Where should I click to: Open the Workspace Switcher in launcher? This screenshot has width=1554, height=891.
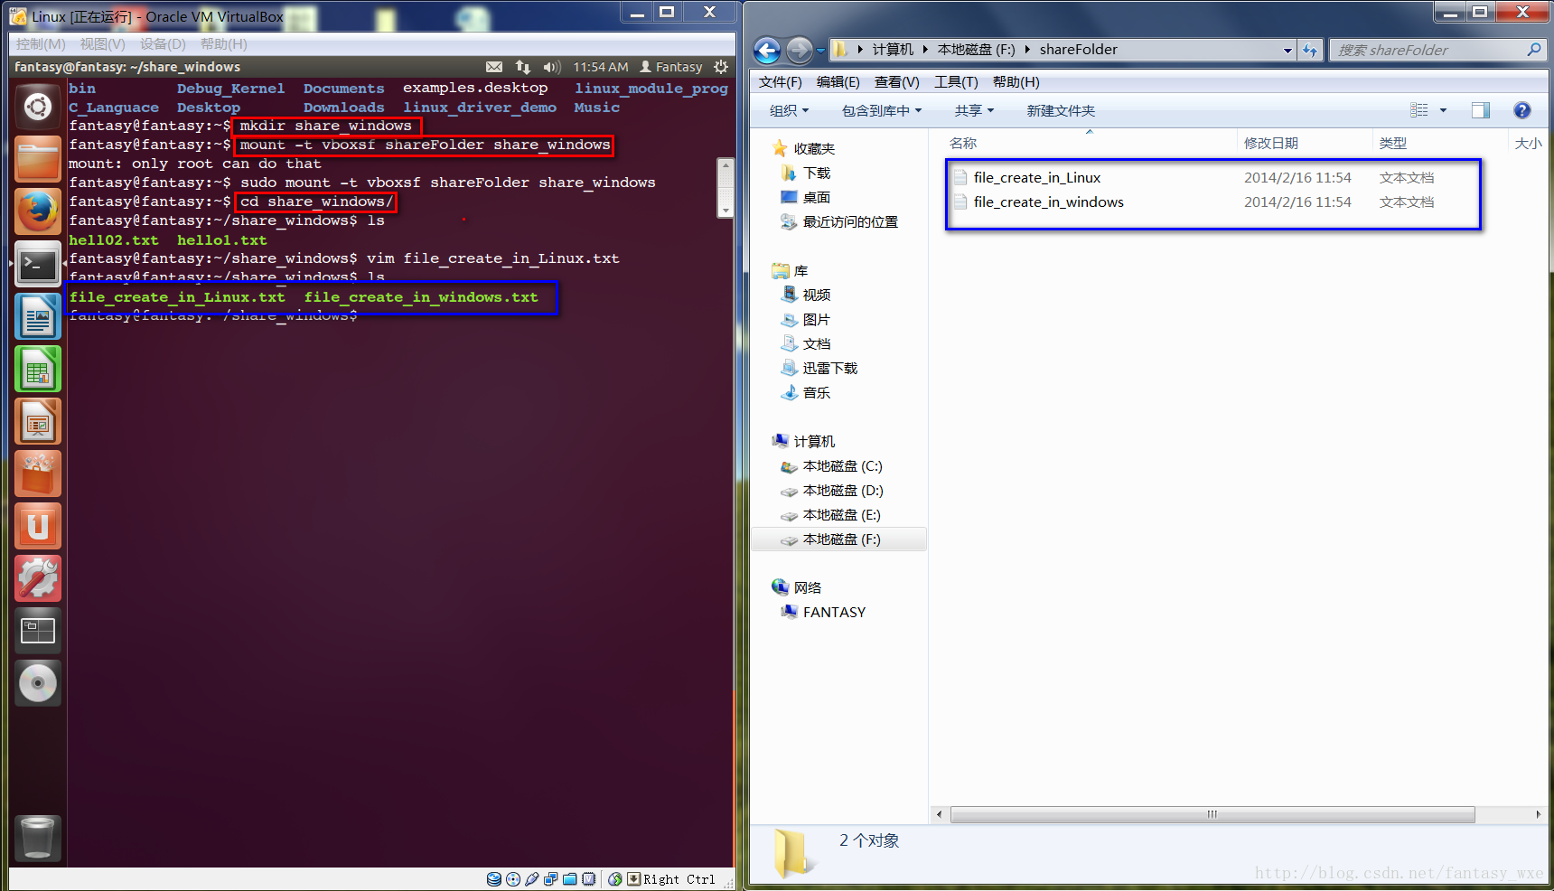[38, 631]
